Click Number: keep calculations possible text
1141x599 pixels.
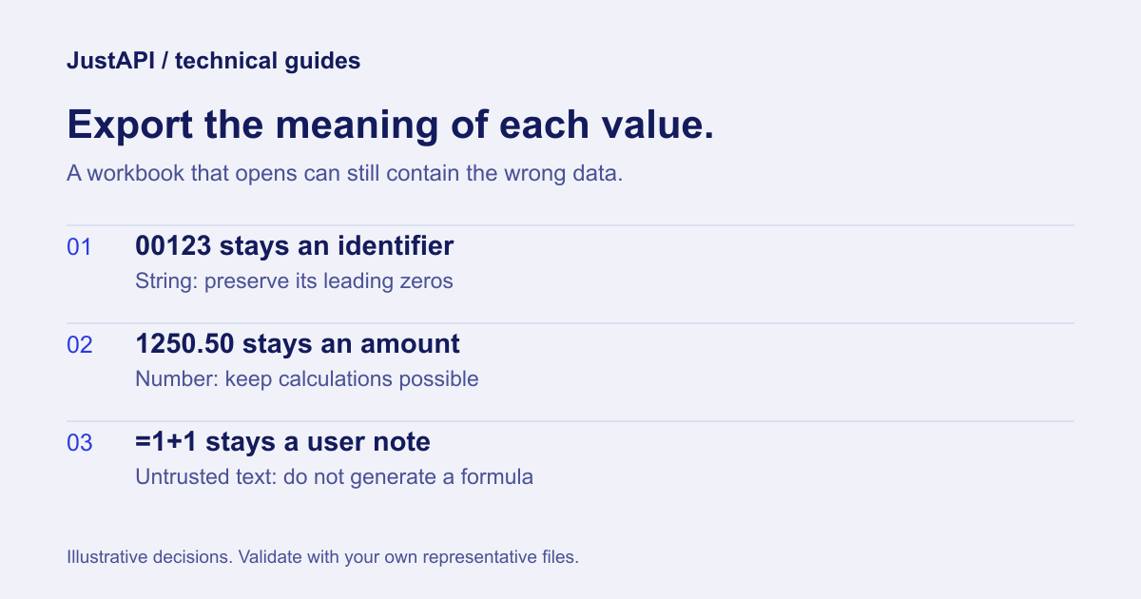pyautogui.click(x=306, y=379)
